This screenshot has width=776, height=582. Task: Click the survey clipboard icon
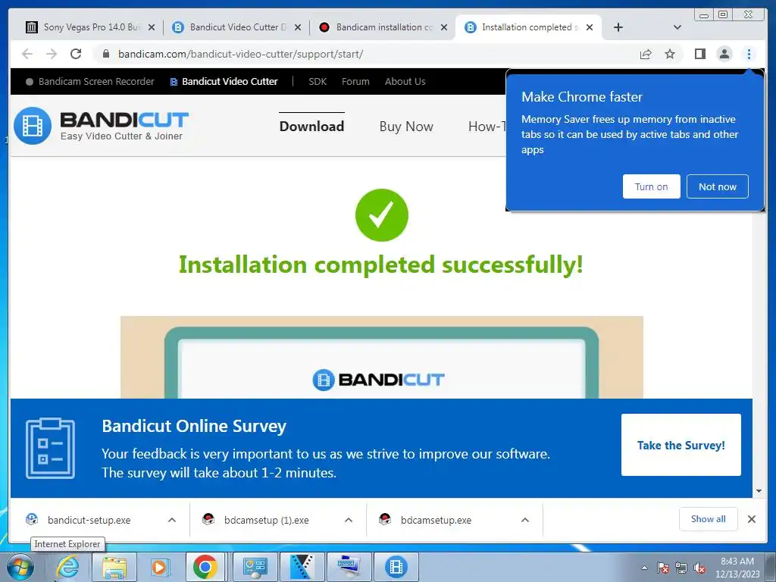[51, 449]
